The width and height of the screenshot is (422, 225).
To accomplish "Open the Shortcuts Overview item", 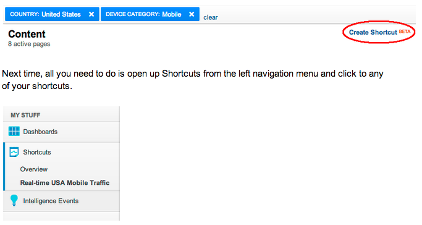I will tap(33, 169).
